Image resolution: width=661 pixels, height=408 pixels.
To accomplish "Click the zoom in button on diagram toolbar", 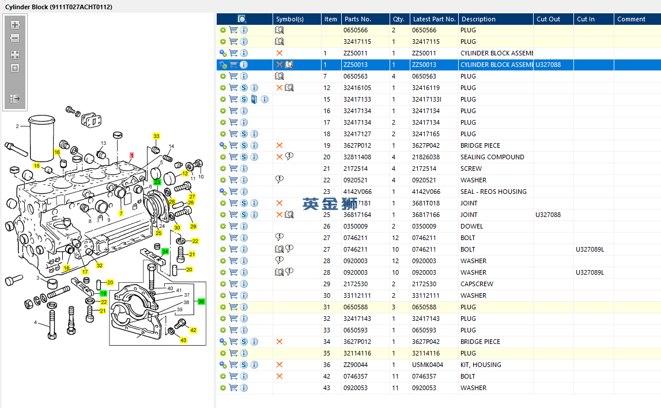I will (x=15, y=25).
